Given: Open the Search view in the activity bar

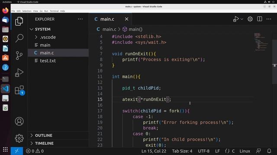Looking at the screenshot, I should coord(19,38).
